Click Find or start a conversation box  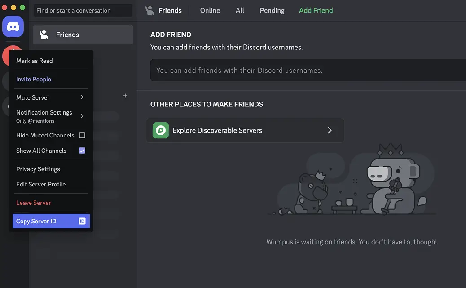pyautogui.click(x=83, y=10)
